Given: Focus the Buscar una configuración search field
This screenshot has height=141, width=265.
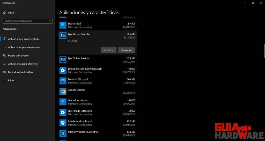Looking at the screenshot, I should (27, 21).
